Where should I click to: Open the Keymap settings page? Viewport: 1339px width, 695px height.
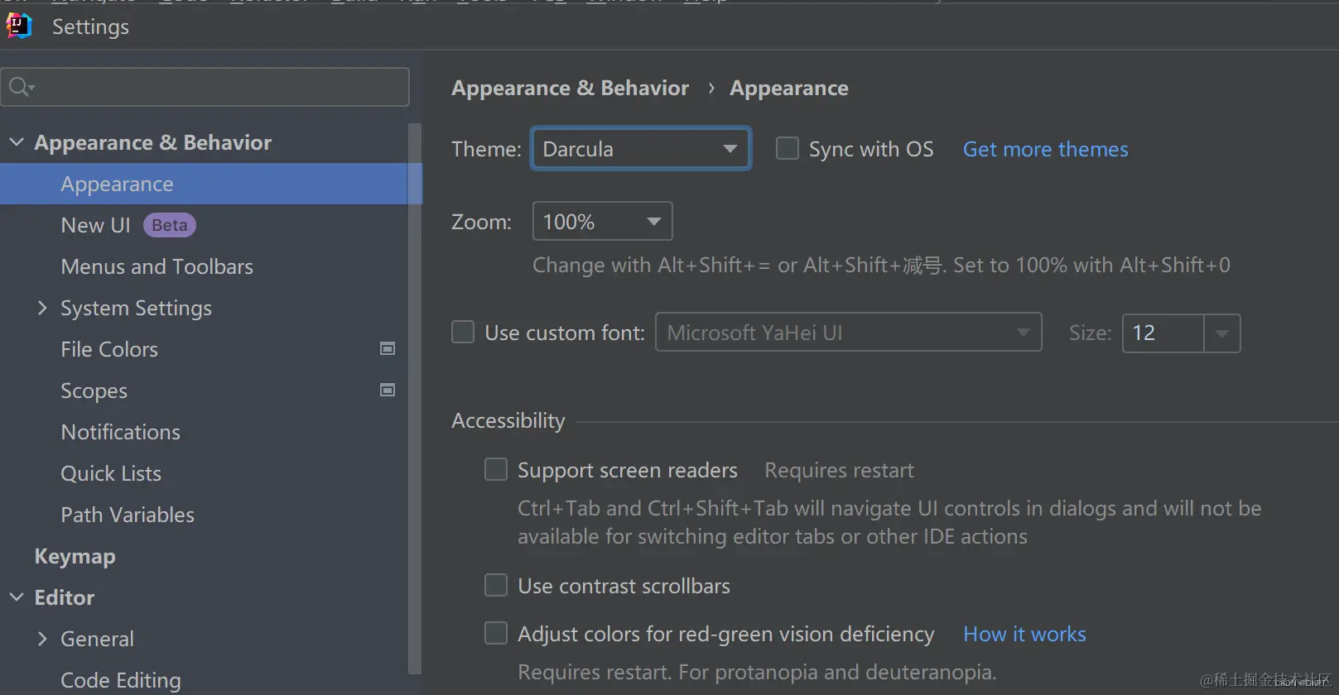pos(75,556)
